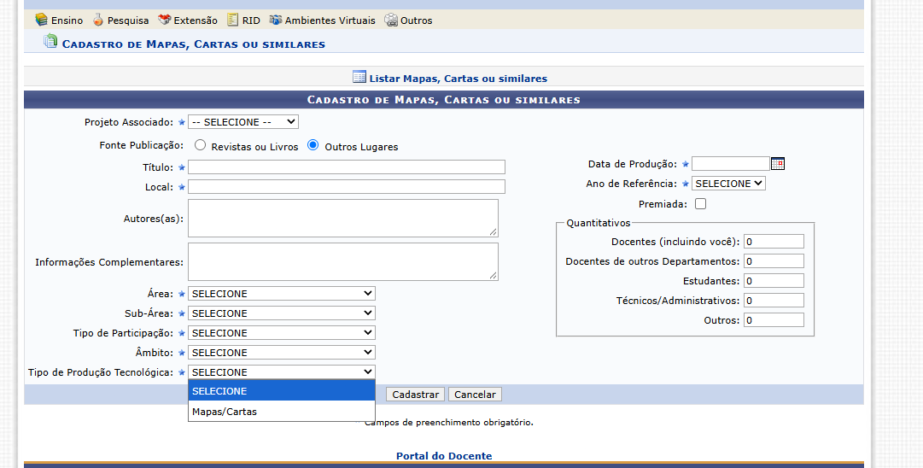Select the Revistas ou Livros radio button
The width and height of the screenshot is (923, 468).
coord(200,145)
